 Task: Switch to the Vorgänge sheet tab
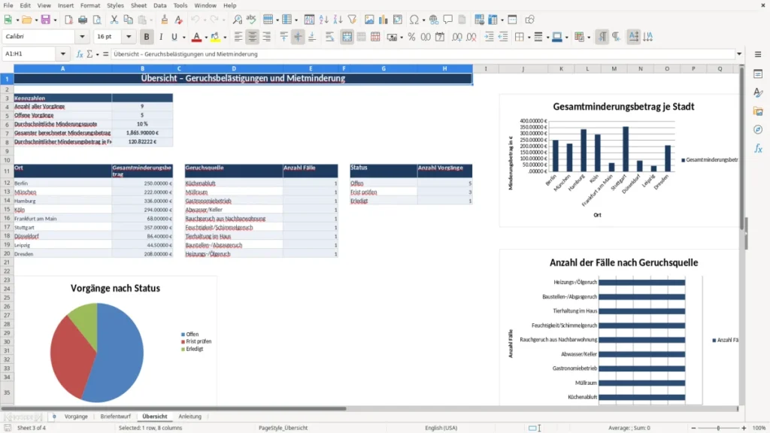click(76, 416)
